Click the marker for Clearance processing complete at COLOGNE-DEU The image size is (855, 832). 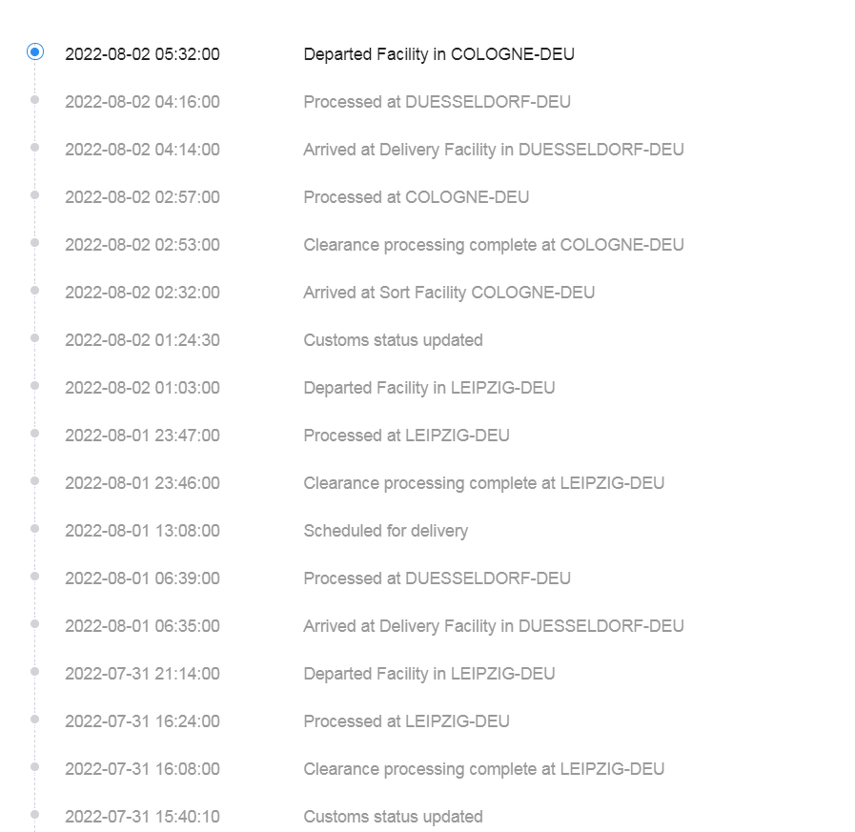click(x=35, y=243)
